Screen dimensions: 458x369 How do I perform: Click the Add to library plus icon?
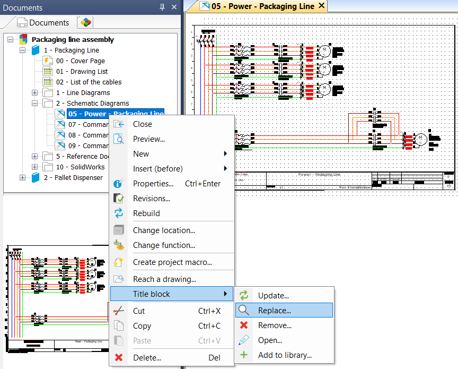(244, 355)
